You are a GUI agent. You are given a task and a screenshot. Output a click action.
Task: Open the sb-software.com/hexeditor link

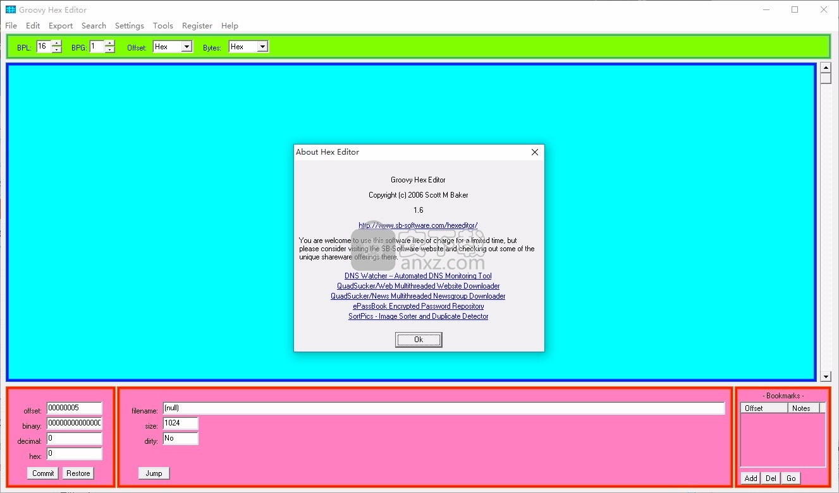pyautogui.click(x=418, y=225)
